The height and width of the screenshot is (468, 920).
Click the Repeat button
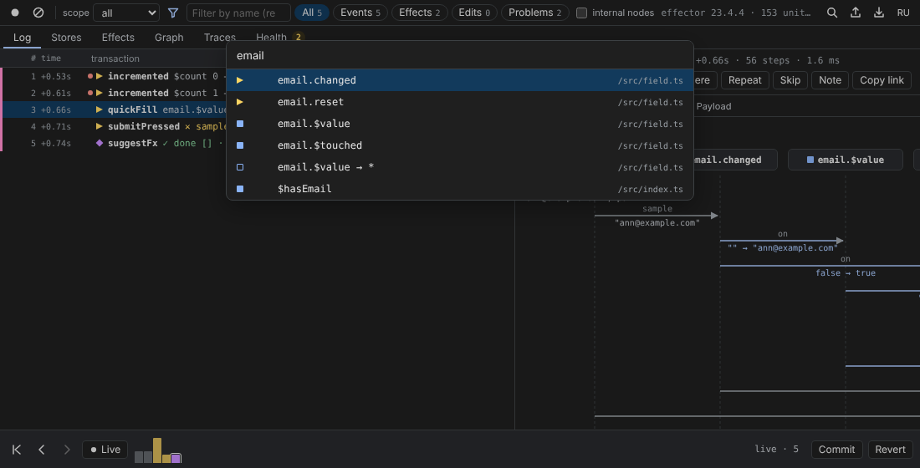click(x=744, y=80)
